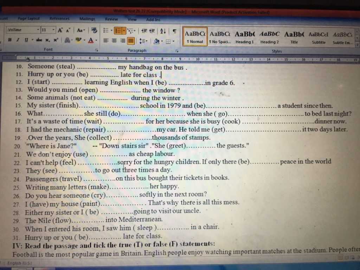Screen dimensions: 360x270
Task: Switch to the References tab
Action: (59, 19)
